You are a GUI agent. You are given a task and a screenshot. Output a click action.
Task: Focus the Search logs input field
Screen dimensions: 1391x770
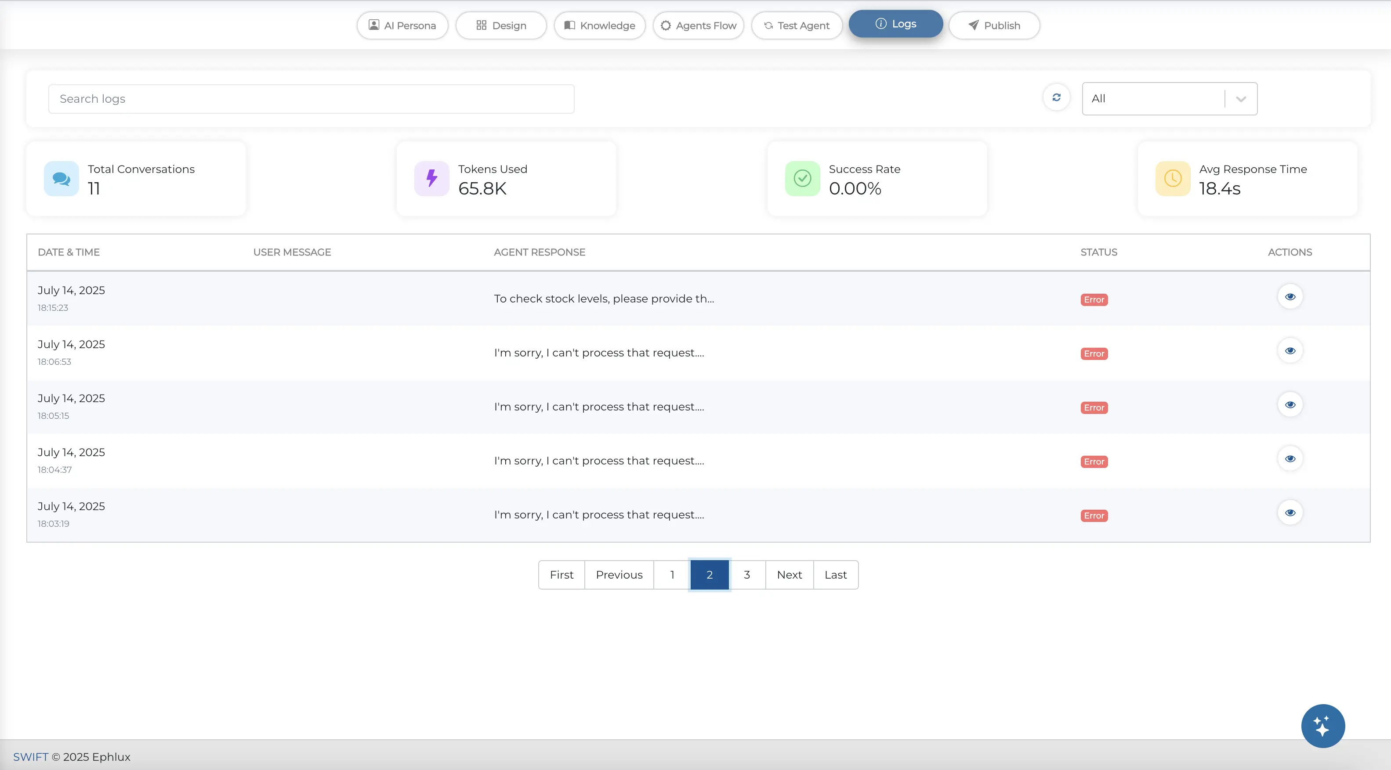(x=311, y=99)
